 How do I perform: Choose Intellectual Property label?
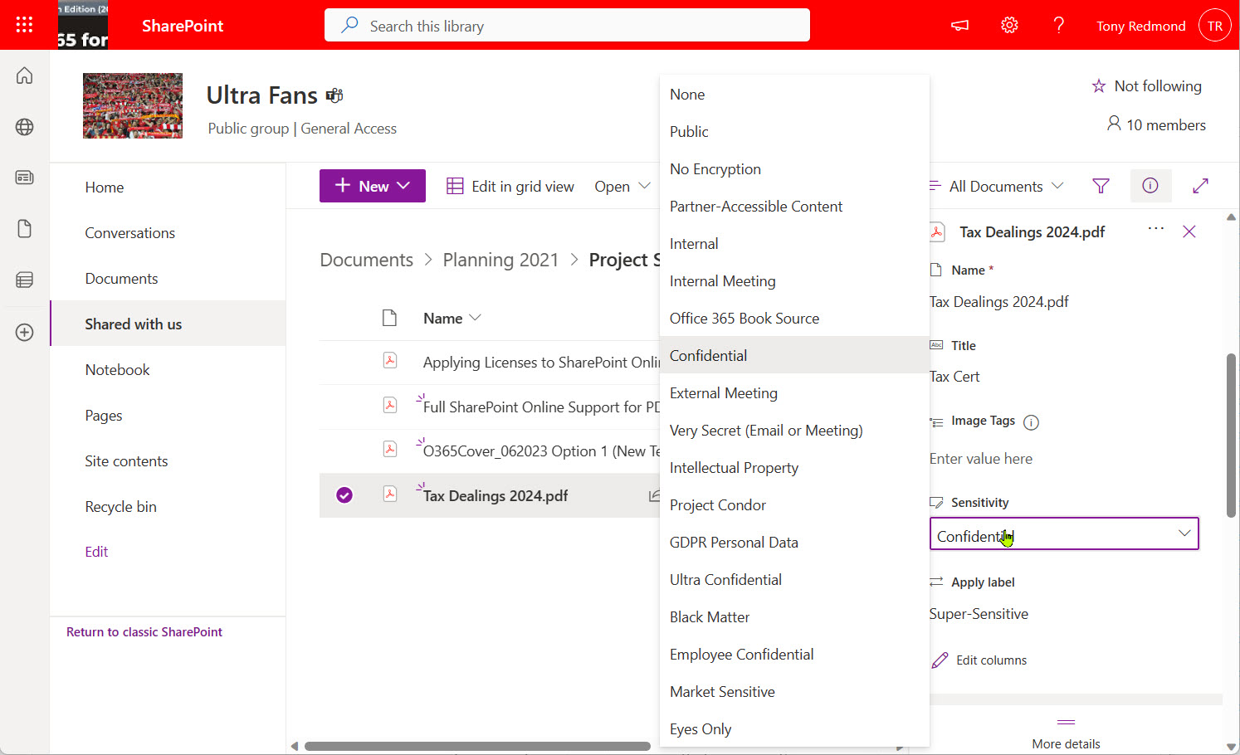pyautogui.click(x=794, y=468)
